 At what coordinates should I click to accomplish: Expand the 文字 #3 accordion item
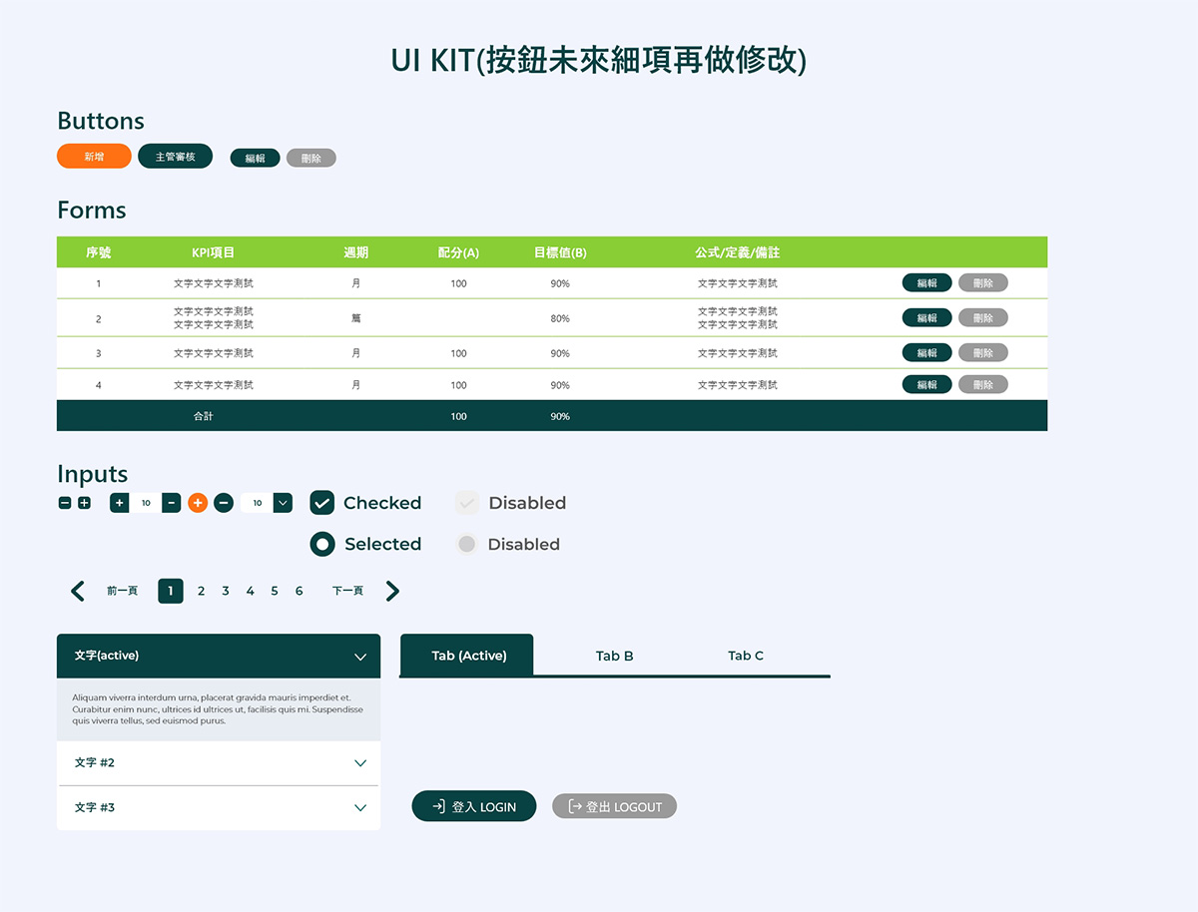360,808
